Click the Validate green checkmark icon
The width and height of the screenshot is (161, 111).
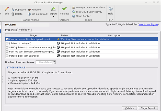pos(64,9)
